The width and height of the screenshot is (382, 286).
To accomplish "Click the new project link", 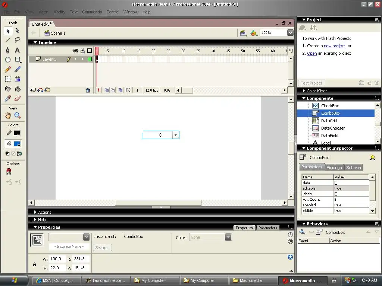I will [335, 46].
